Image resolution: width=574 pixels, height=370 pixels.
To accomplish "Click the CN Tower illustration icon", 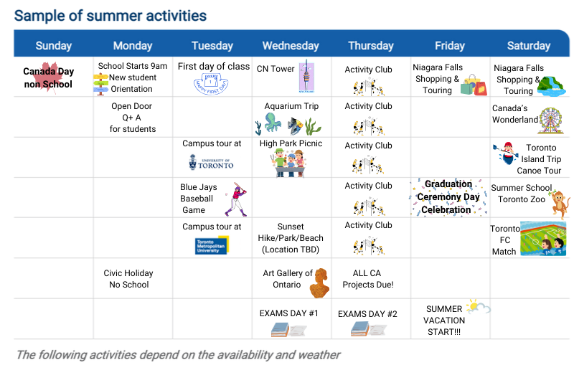I will (x=306, y=76).
